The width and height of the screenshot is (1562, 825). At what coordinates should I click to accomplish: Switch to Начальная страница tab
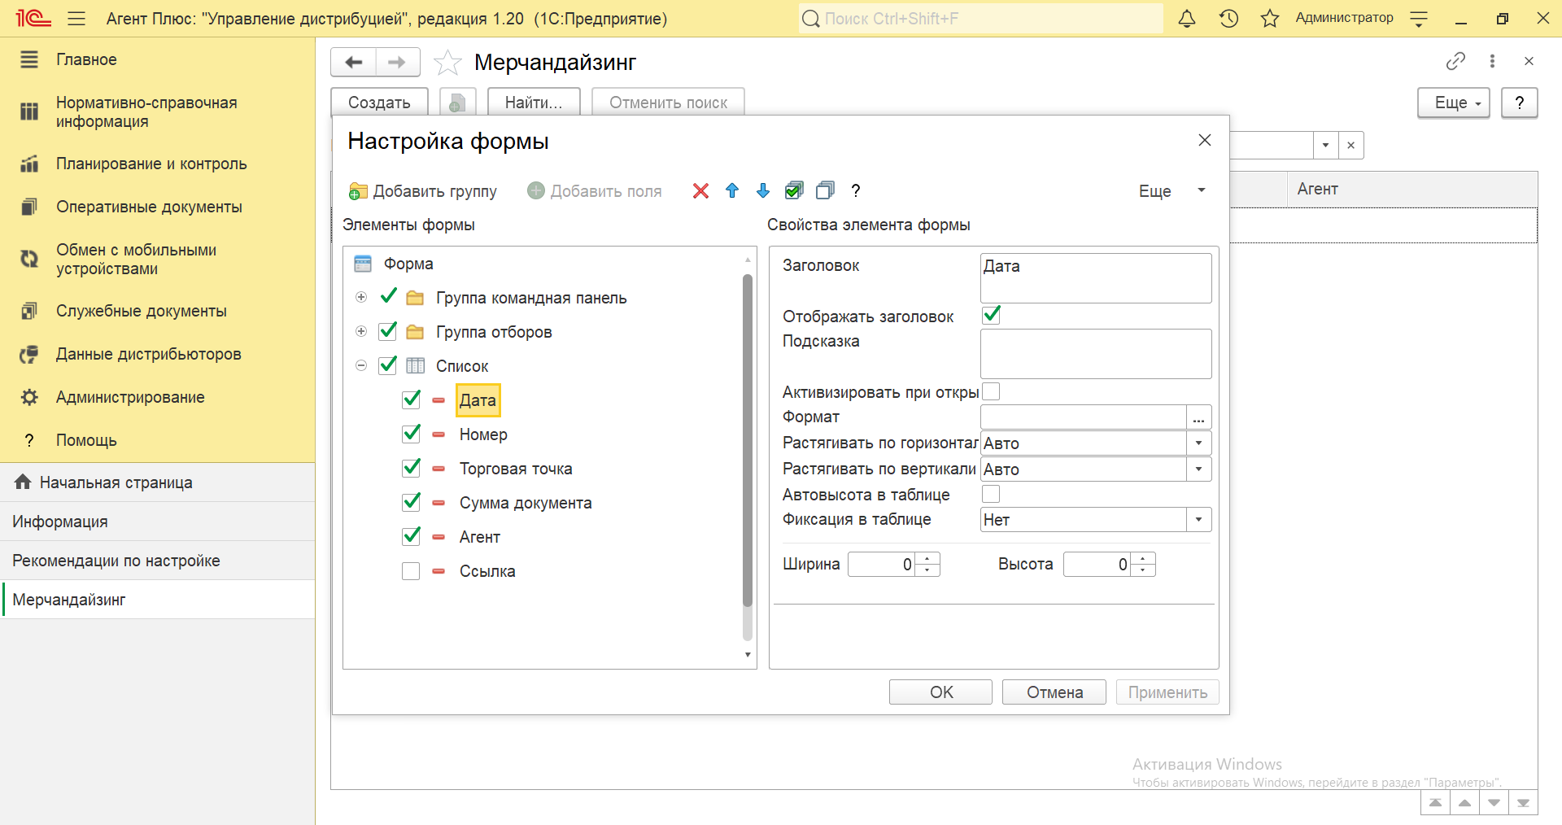(x=157, y=482)
